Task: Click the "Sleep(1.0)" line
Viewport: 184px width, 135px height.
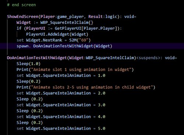Action: coord(28,64)
